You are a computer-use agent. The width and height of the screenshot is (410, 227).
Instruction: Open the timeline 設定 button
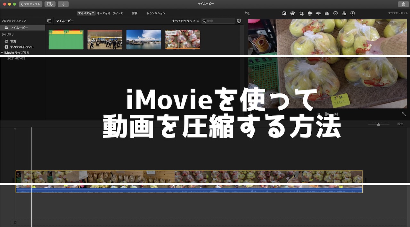point(400,124)
